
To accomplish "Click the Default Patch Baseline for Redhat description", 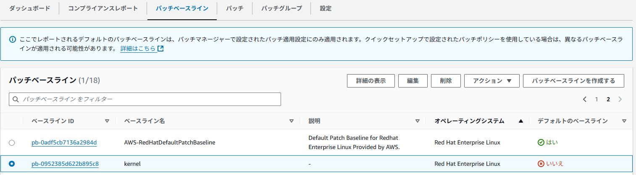I will [x=354, y=142].
